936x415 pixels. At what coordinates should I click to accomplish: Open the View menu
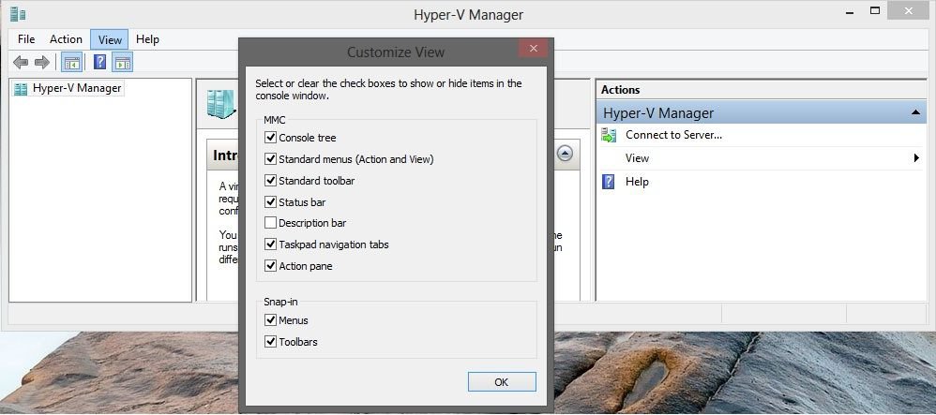coord(110,39)
